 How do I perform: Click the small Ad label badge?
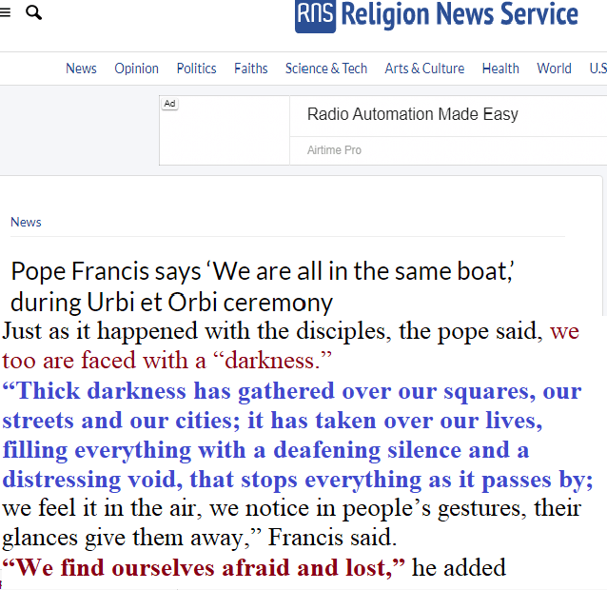169,103
